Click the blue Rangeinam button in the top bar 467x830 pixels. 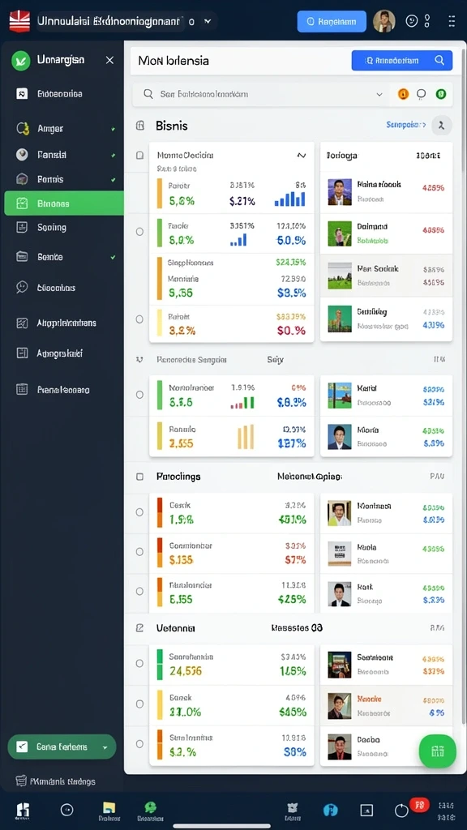click(x=332, y=22)
